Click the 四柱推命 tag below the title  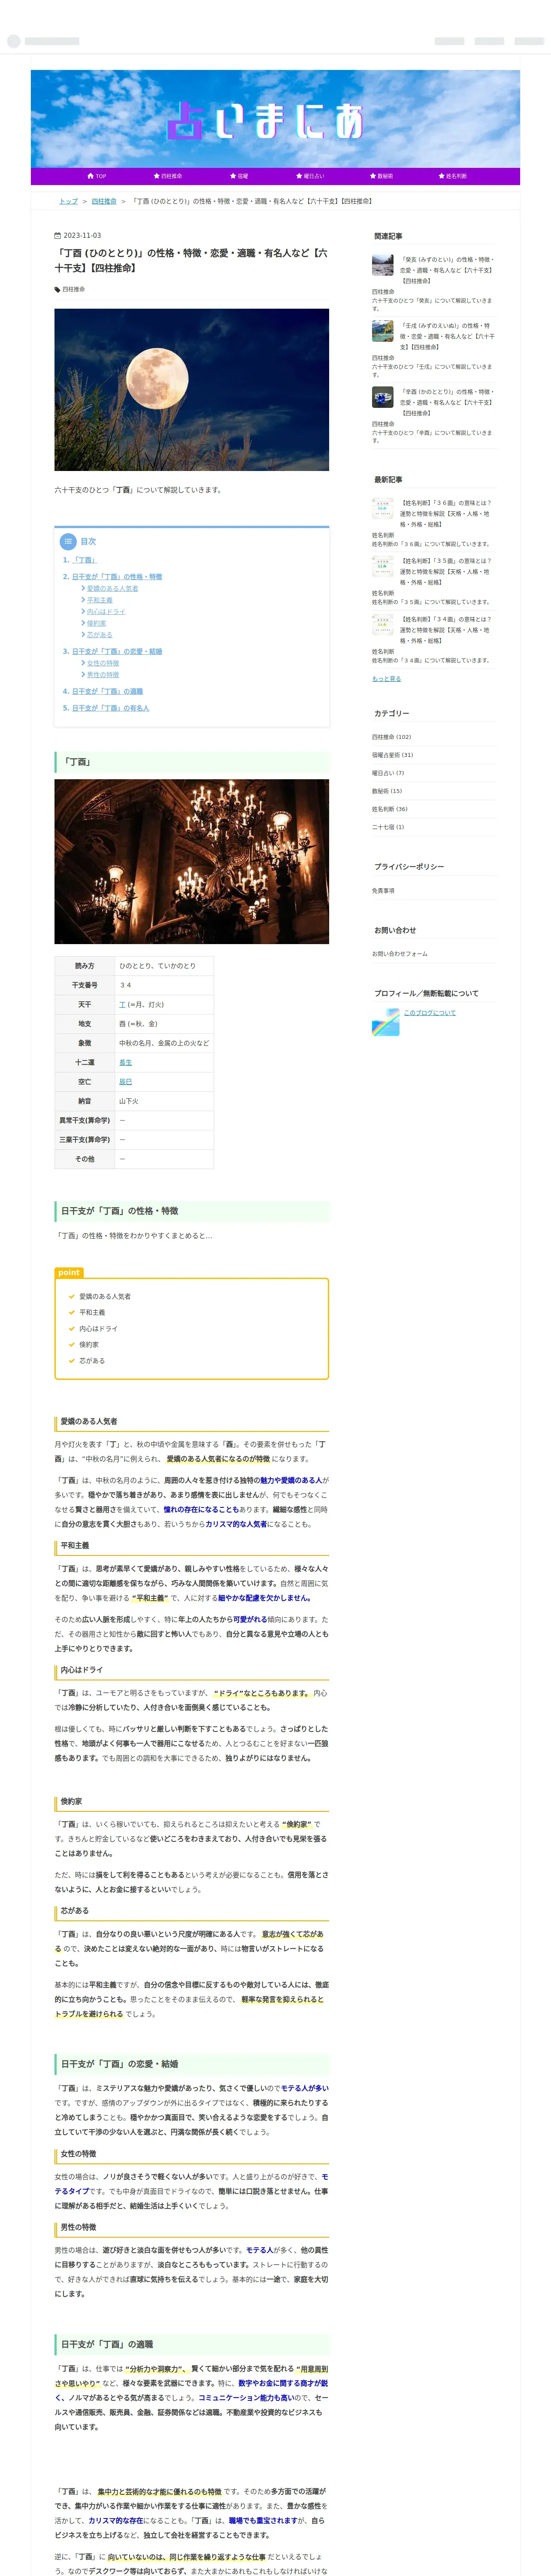pyautogui.click(x=73, y=289)
